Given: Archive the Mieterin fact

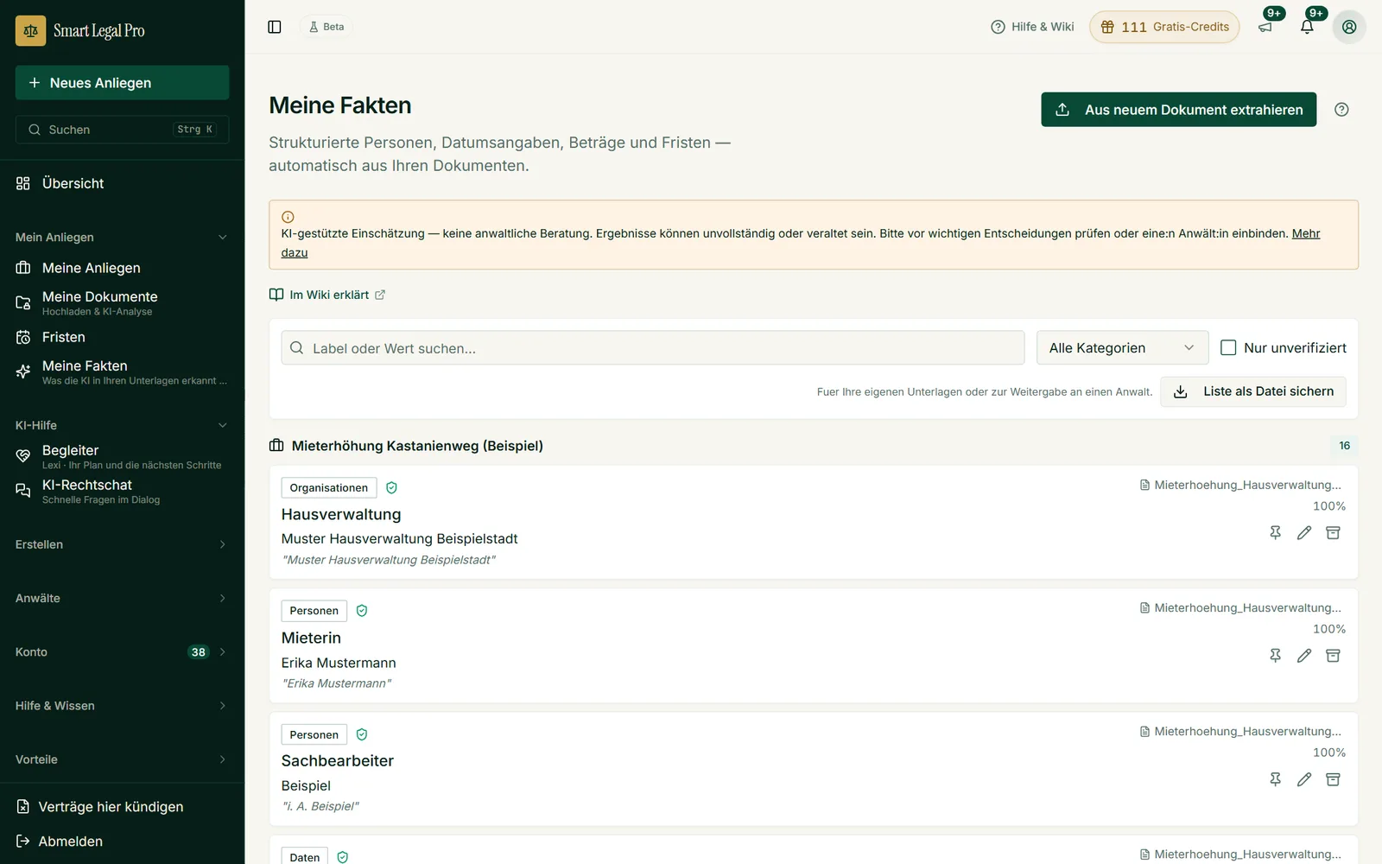Looking at the screenshot, I should 1333,656.
